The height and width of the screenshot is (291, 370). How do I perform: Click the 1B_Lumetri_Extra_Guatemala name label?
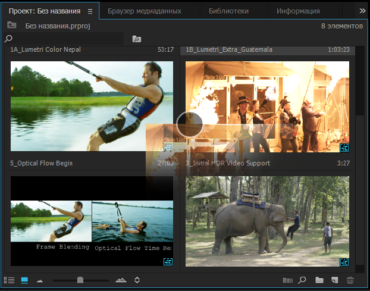pos(229,49)
